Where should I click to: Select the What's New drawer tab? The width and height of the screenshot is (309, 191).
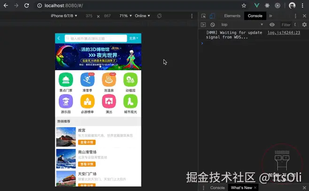point(241,188)
